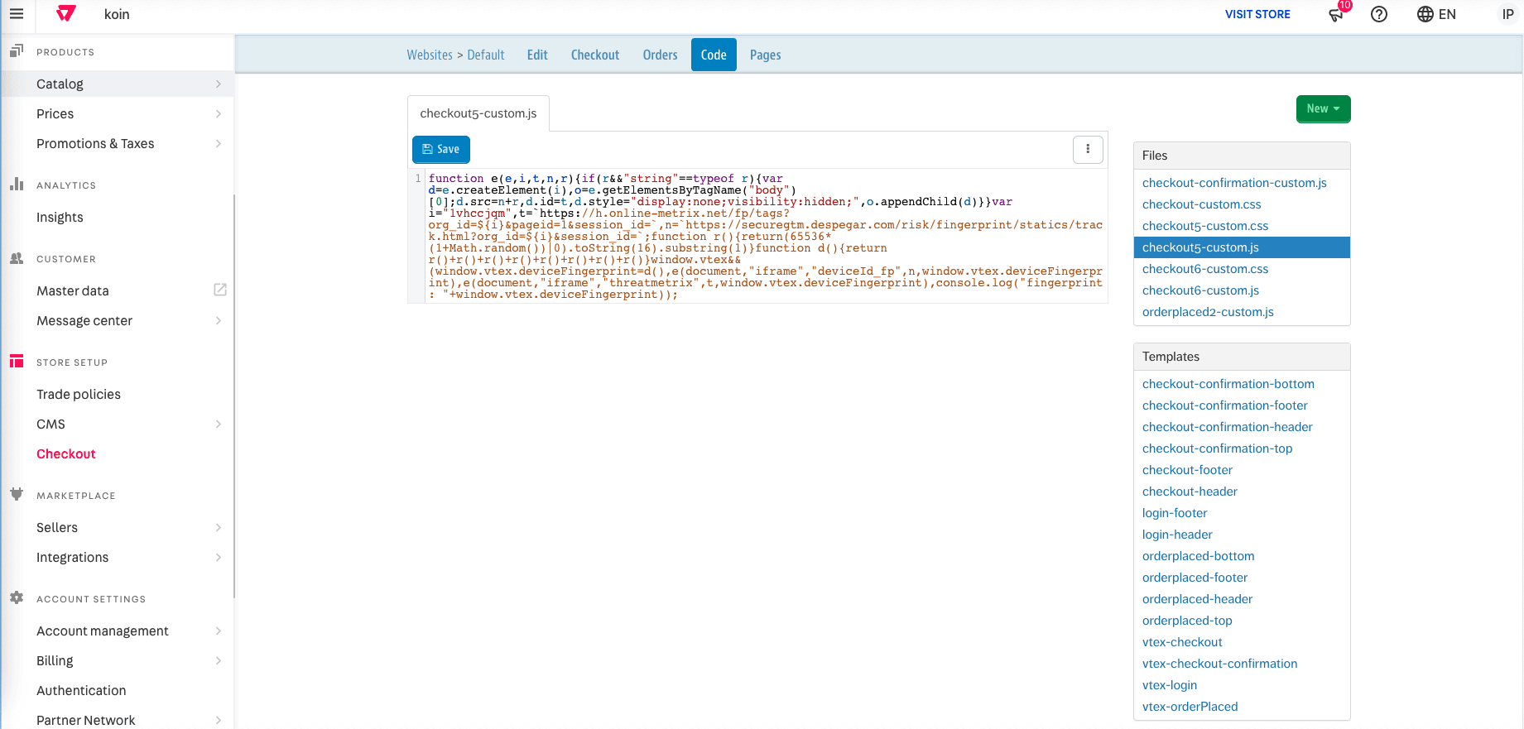Open checkout6-custom.css file
Image resolution: width=1524 pixels, height=729 pixels.
(1205, 269)
